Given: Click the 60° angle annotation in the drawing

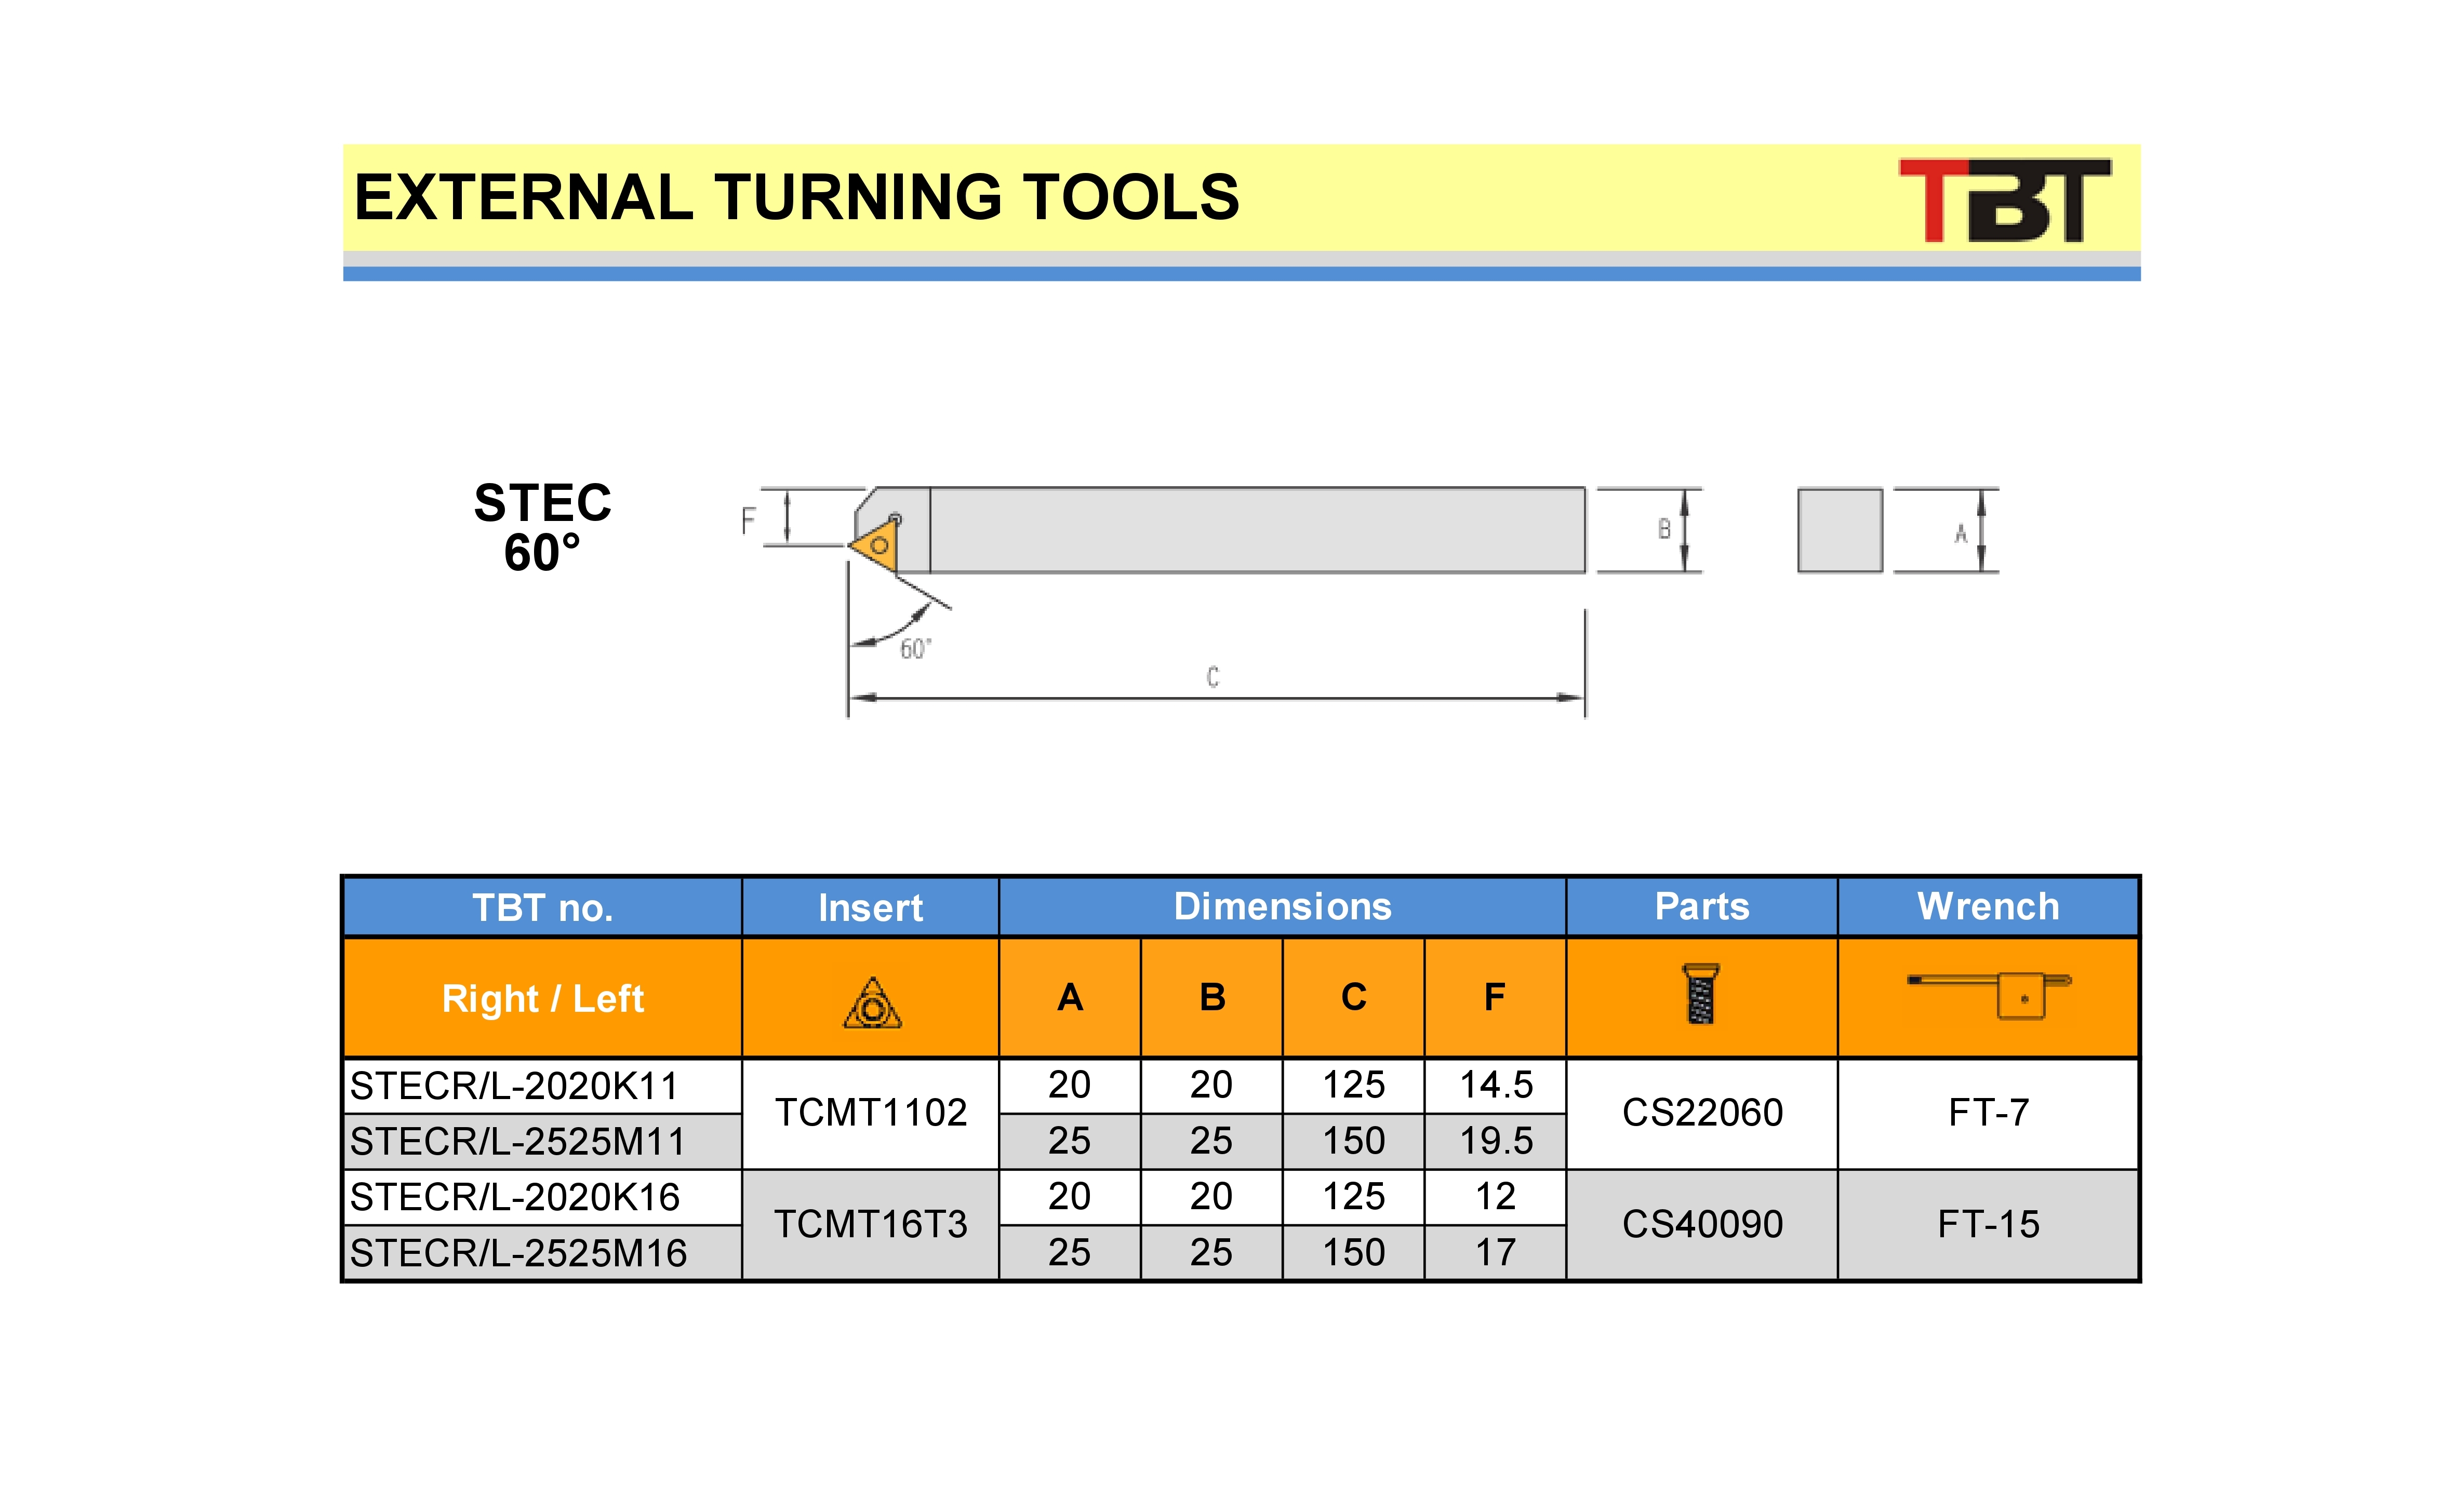Looking at the screenshot, I should (x=915, y=649).
